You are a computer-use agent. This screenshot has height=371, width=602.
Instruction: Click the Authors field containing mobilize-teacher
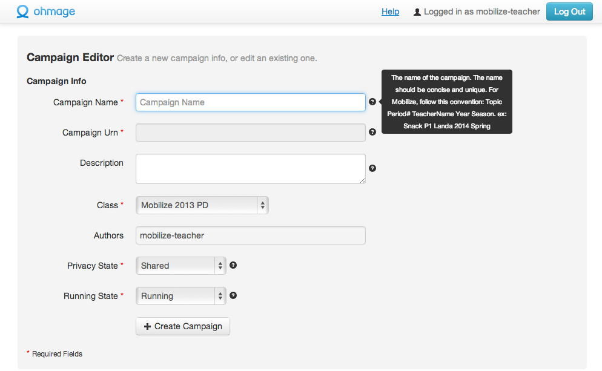[251, 235]
